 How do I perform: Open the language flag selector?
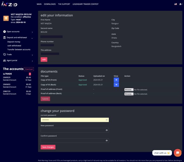175,4
